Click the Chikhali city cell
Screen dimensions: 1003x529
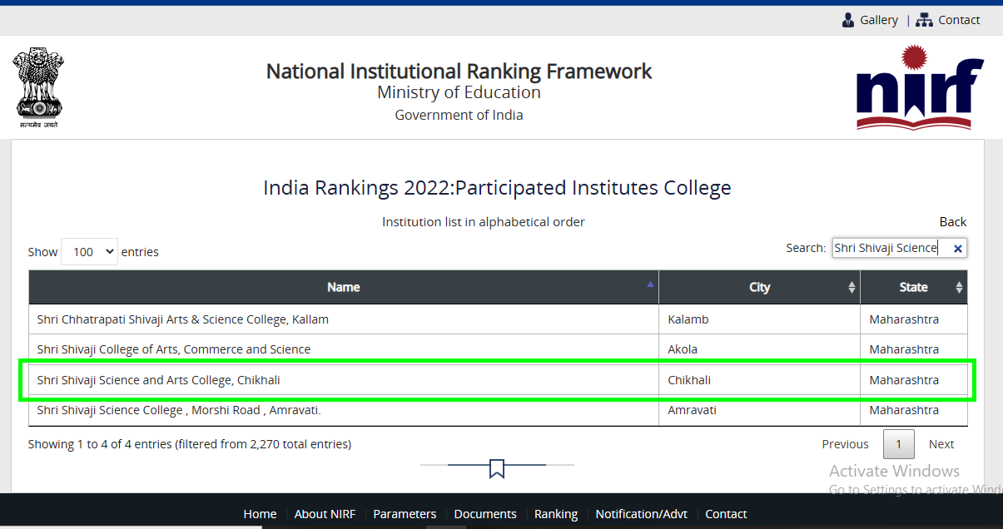pyautogui.click(x=759, y=380)
